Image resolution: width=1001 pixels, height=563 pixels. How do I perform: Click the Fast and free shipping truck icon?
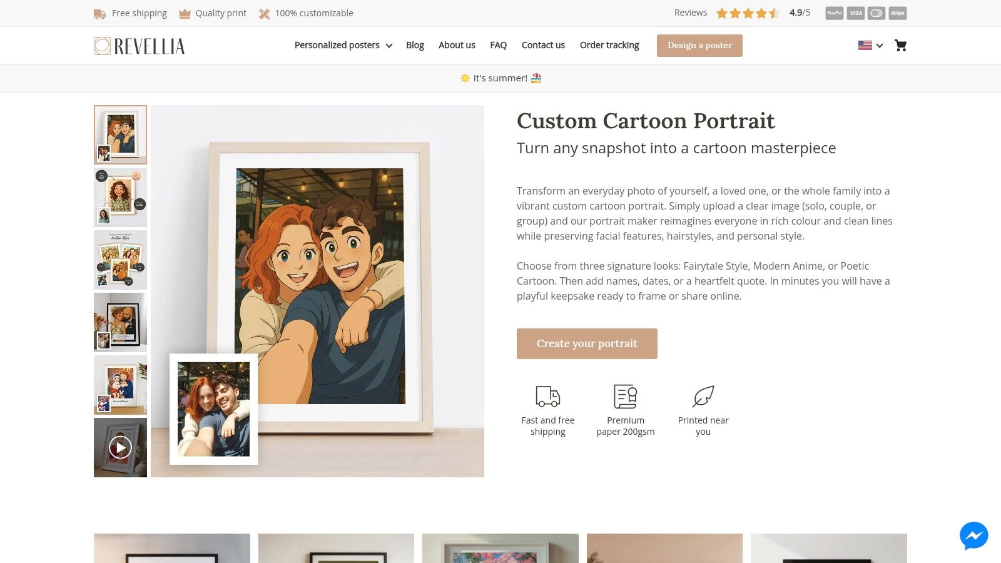(548, 397)
